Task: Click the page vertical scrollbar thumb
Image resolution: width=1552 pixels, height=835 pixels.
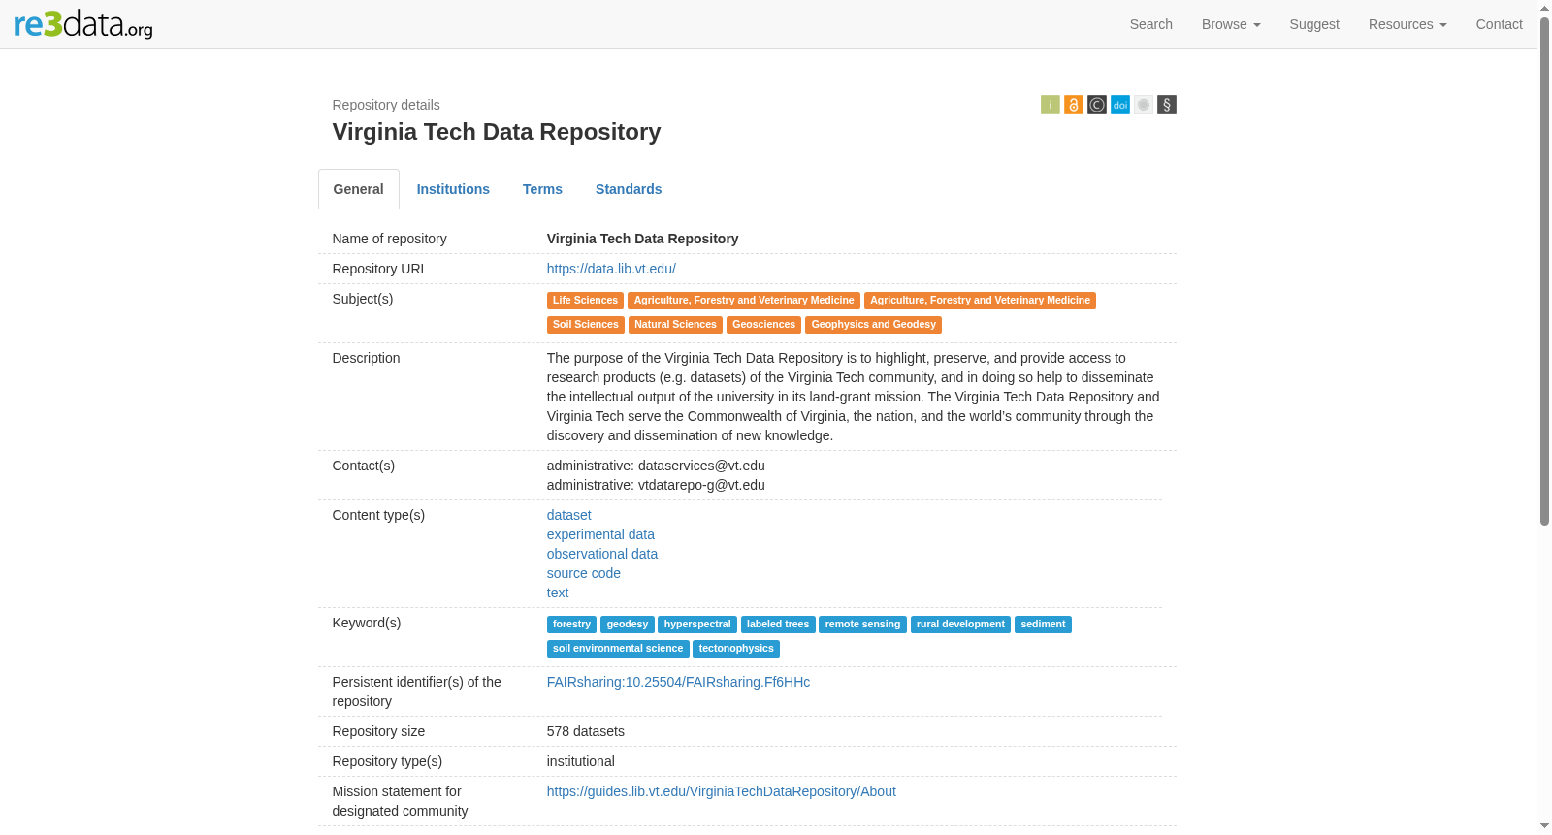Action: [1544, 272]
